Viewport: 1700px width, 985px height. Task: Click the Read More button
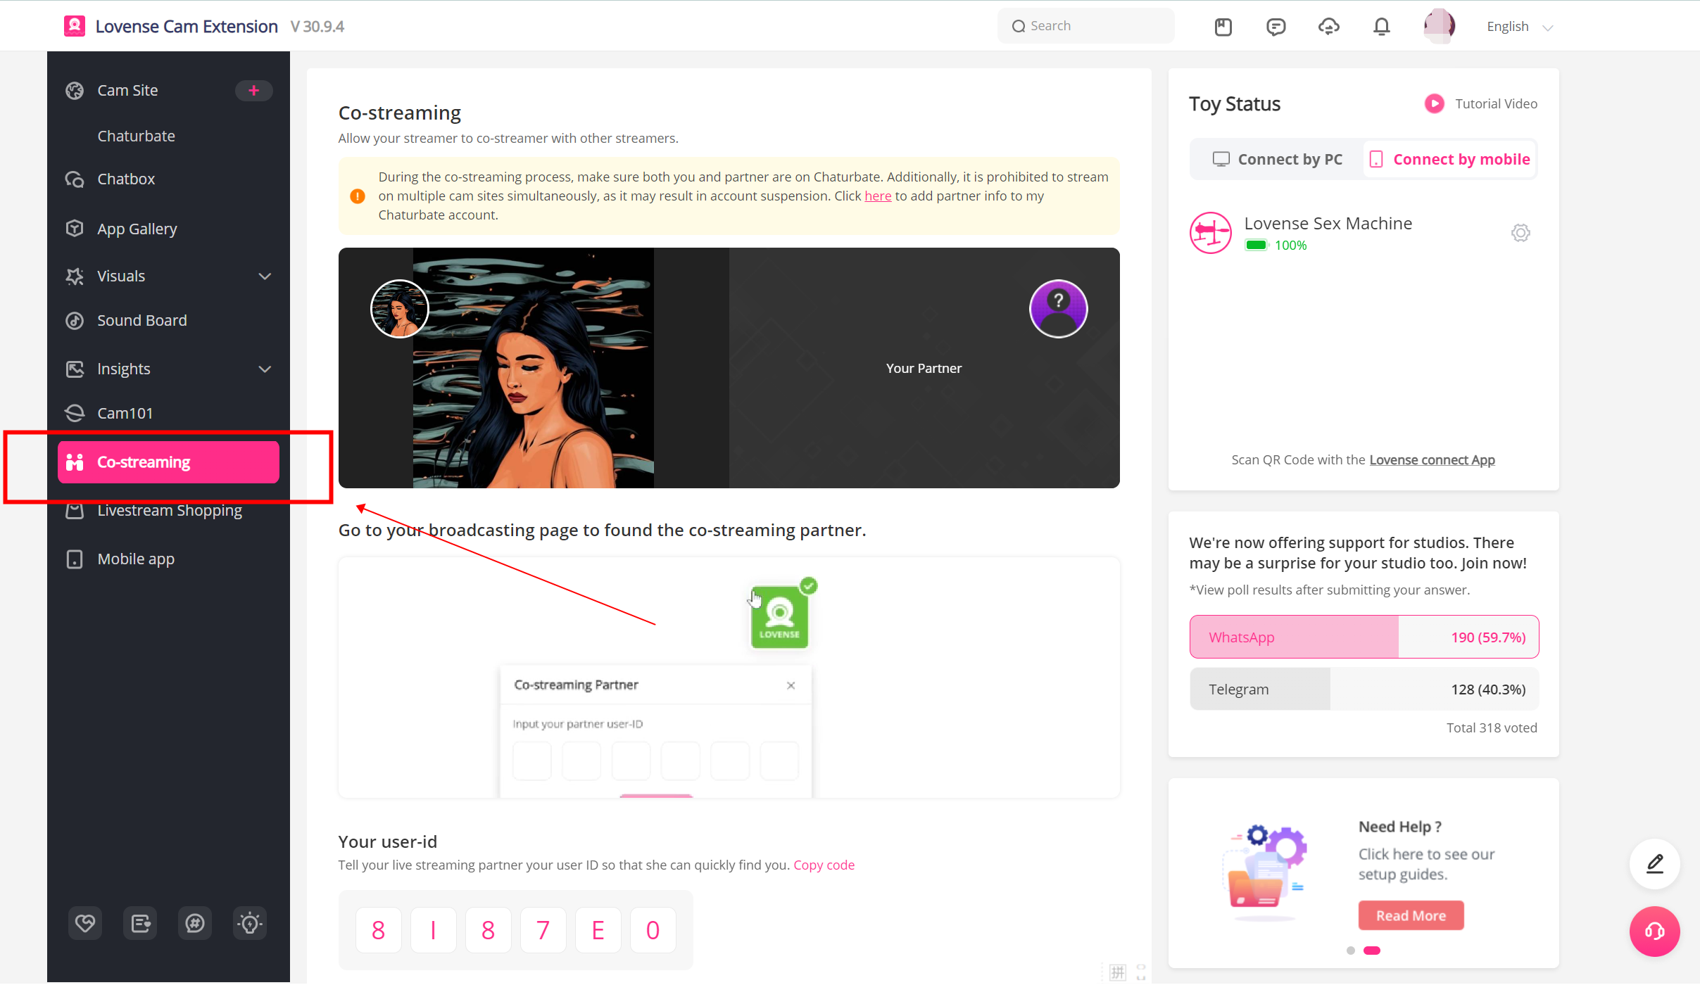pos(1411,915)
